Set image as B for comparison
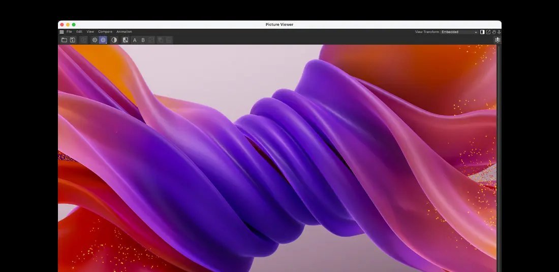The image size is (559, 272). (143, 40)
